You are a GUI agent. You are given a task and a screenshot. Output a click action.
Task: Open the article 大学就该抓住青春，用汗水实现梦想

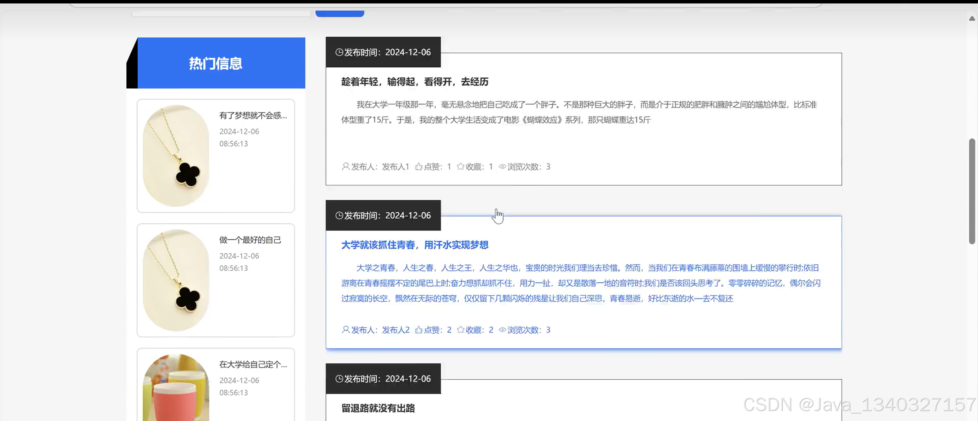[x=415, y=245]
